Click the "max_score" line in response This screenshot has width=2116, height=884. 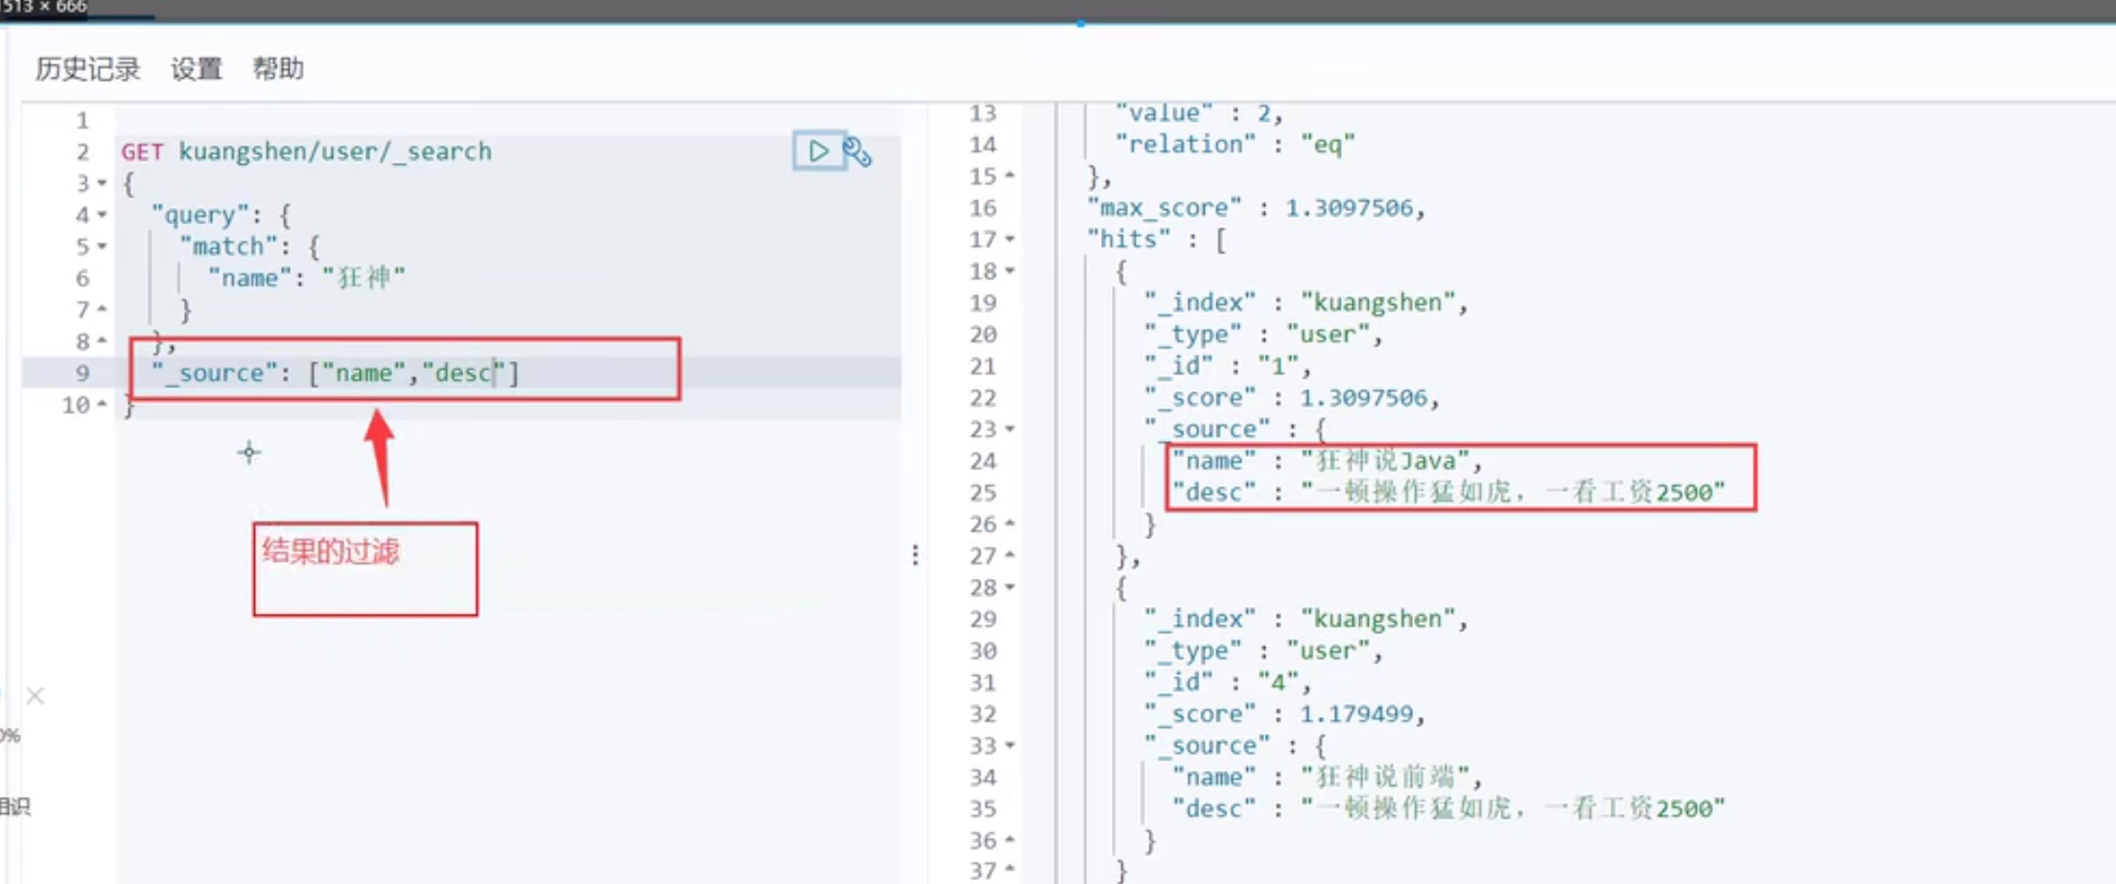tap(1257, 208)
